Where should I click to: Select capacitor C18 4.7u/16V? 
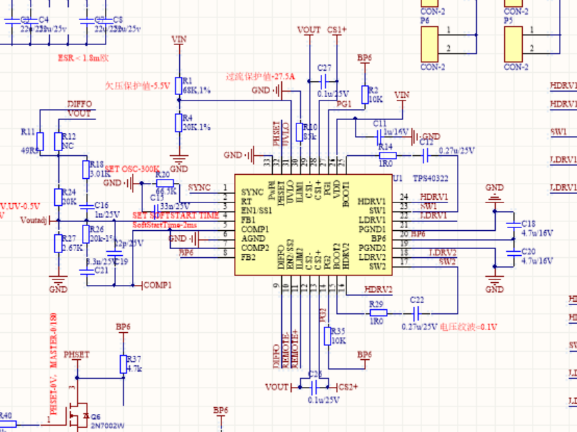pyautogui.click(x=514, y=225)
